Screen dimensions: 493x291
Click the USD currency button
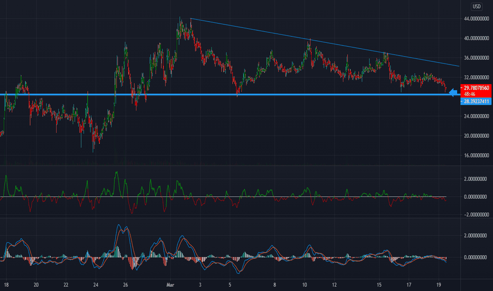[x=477, y=6]
